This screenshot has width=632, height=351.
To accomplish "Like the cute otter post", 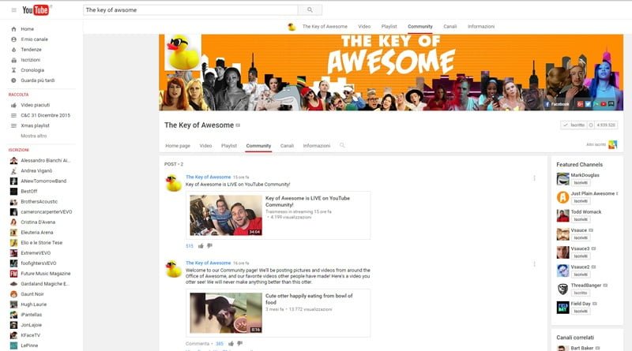I will 231,344.
